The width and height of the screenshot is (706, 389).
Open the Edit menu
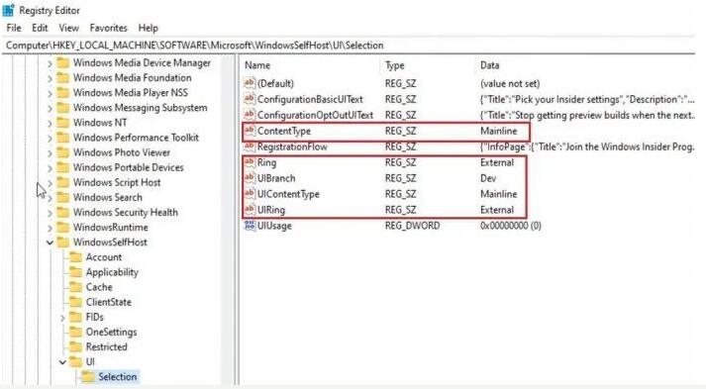pyautogui.click(x=40, y=28)
